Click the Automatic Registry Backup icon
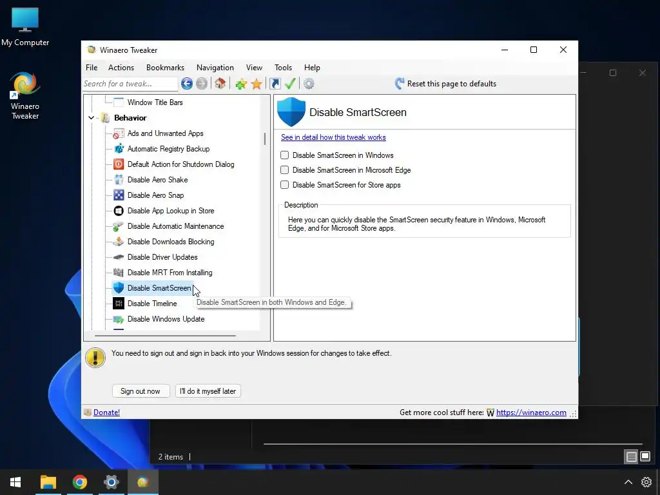 [119, 149]
